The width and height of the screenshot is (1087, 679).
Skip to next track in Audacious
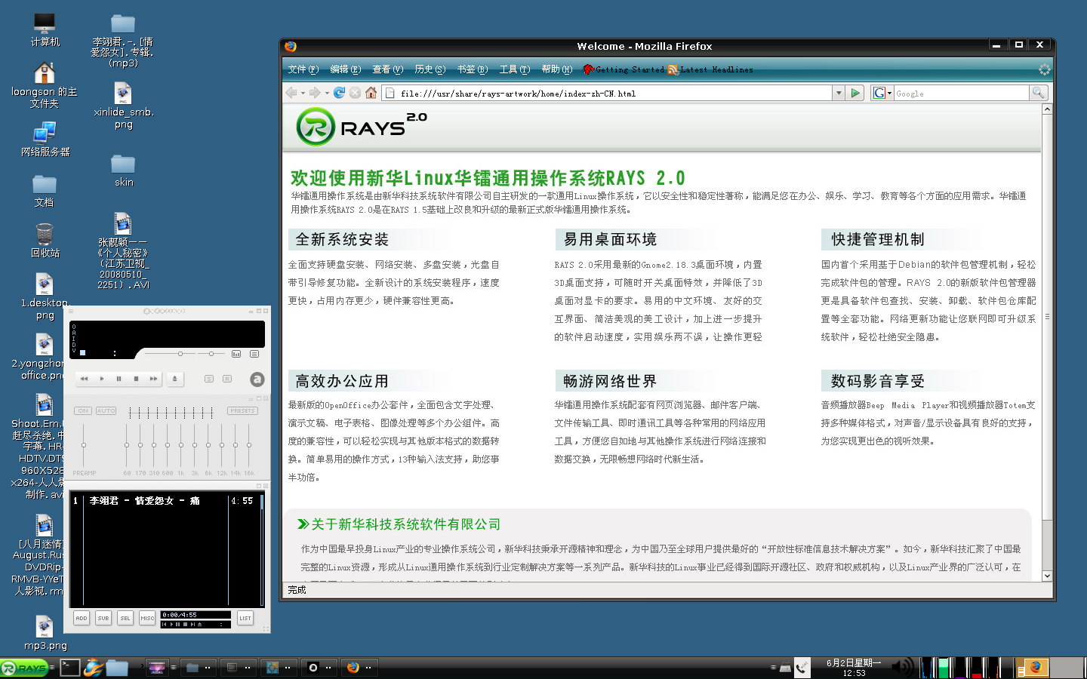coord(153,379)
